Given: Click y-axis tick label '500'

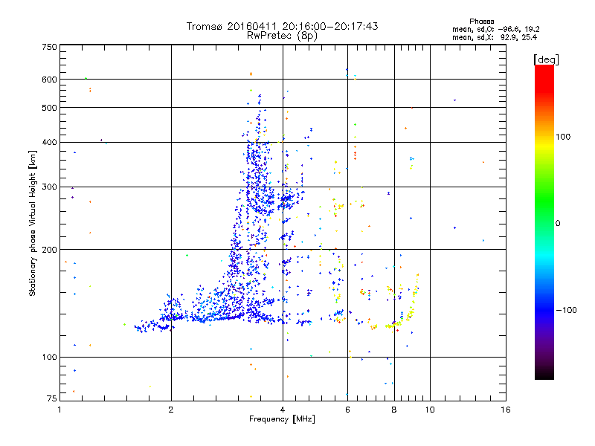Looking at the screenshot, I should 49,108.
